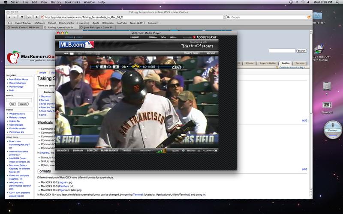Click in the Google search field
Viewport: 343px width, 214px height.
(269, 17)
